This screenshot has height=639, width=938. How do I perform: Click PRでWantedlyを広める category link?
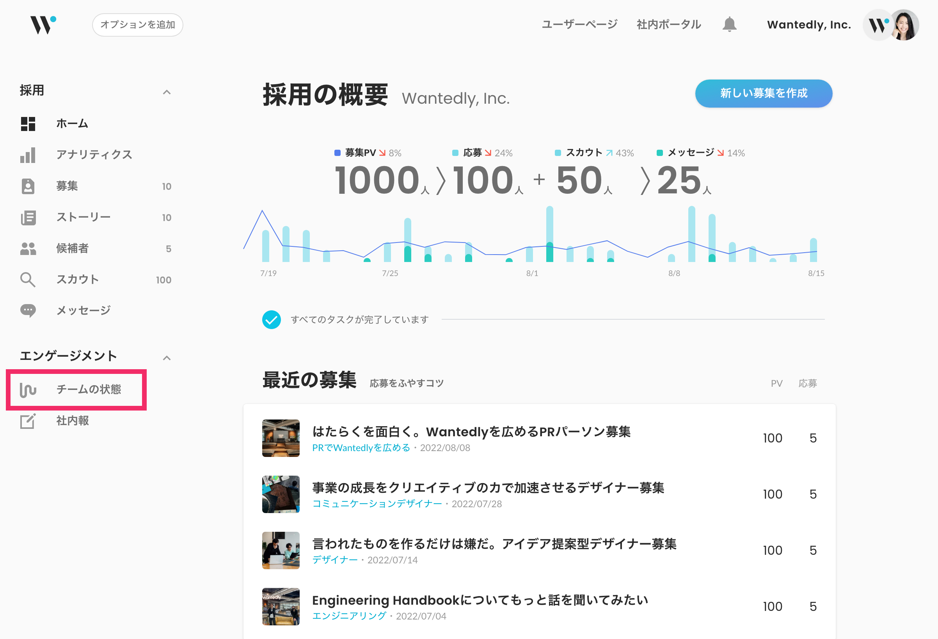point(361,448)
